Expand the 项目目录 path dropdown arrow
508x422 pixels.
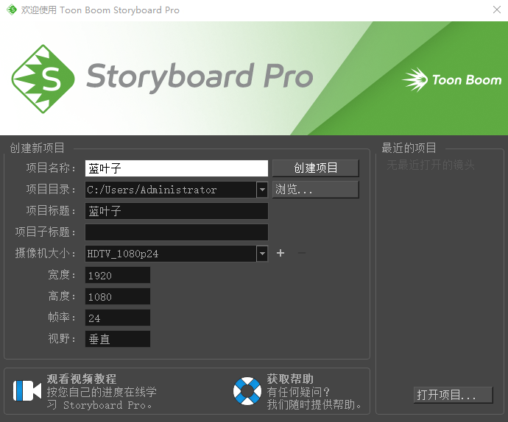(262, 190)
